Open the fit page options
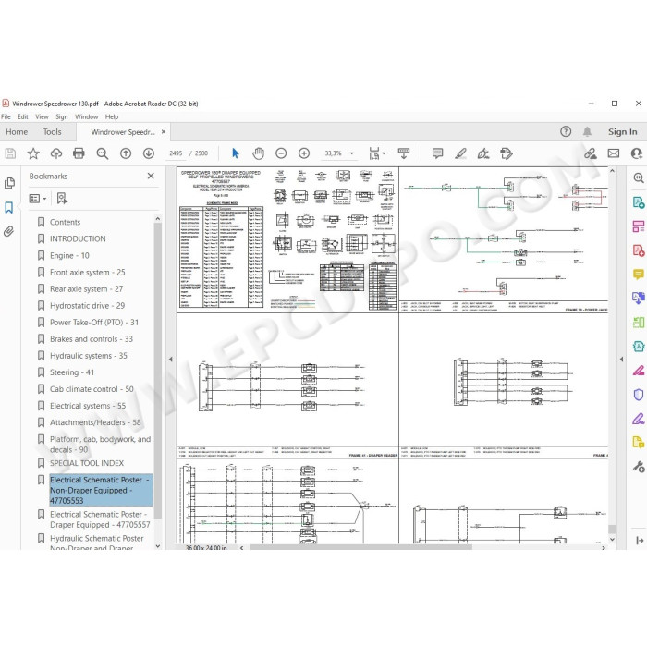This screenshot has width=647, height=647. click(376, 153)
